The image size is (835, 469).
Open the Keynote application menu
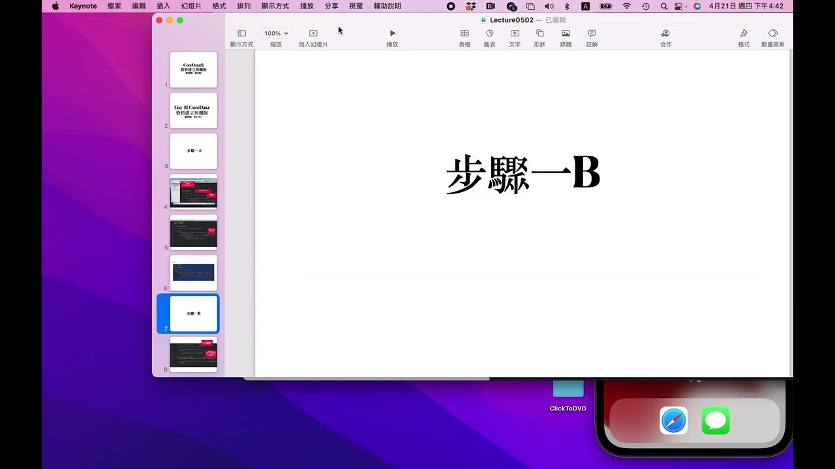[83, 6]
